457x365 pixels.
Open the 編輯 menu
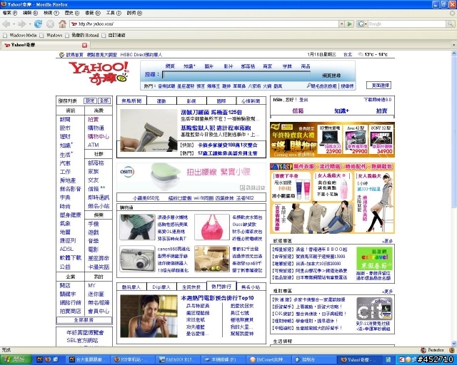[x=30, y=13]
